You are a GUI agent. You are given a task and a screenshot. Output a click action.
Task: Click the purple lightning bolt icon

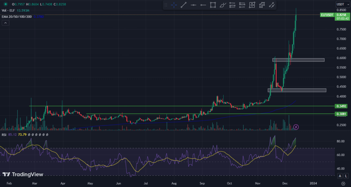296,127
